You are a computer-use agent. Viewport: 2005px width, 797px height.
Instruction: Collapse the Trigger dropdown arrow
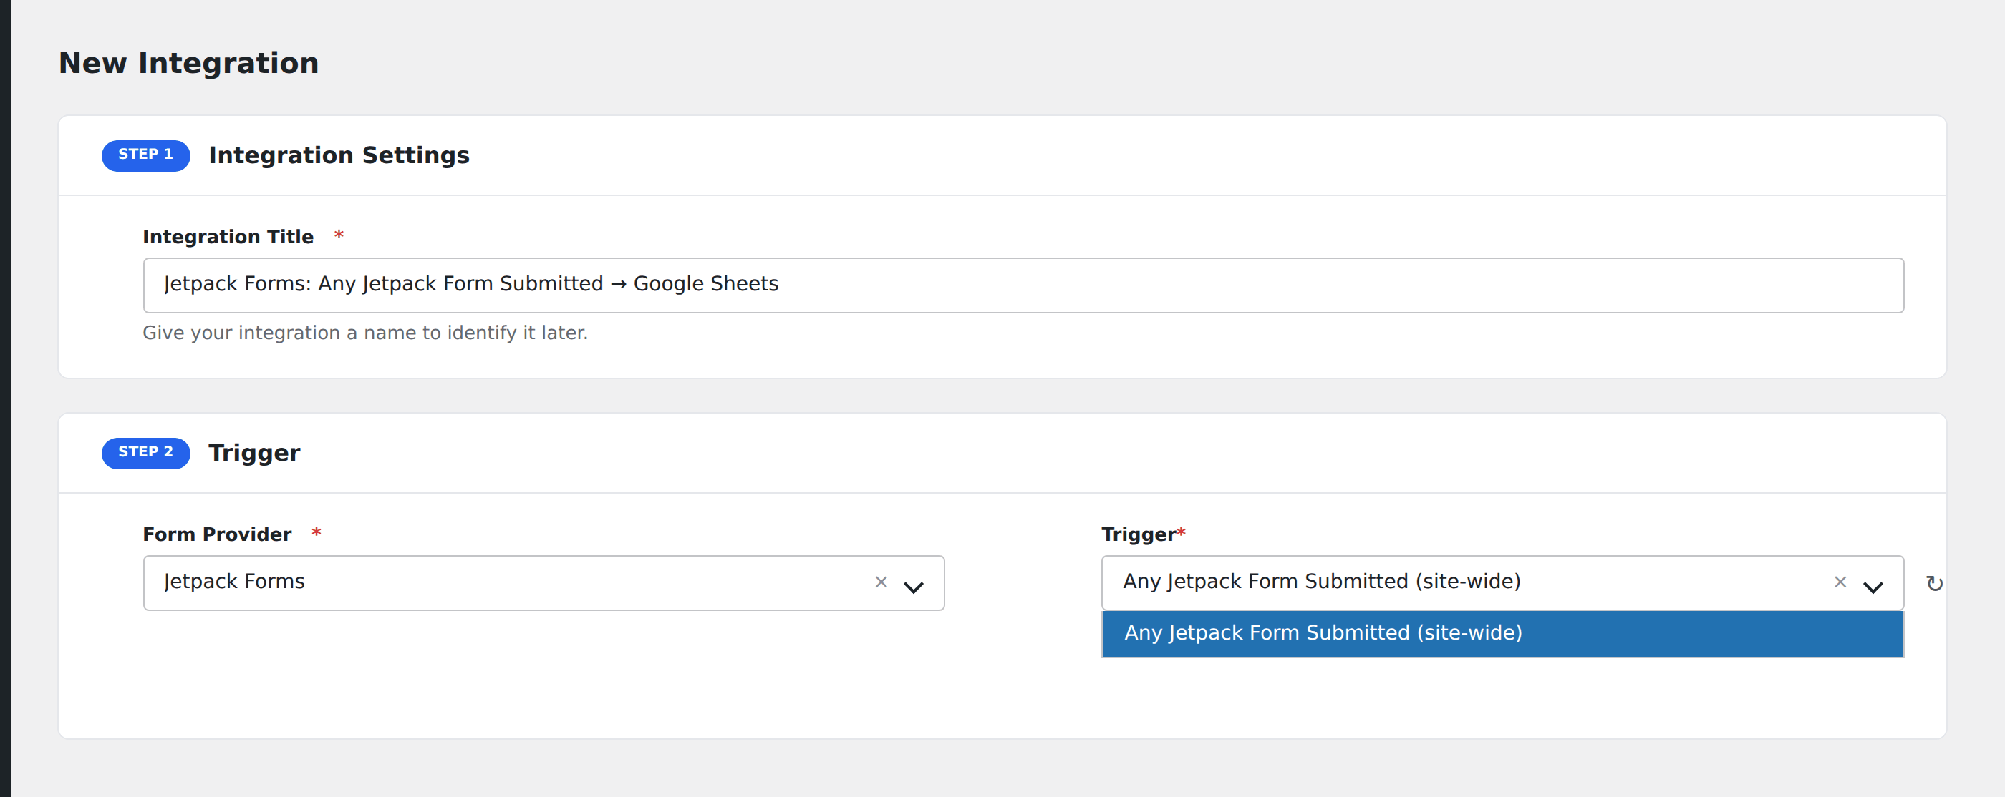click(1872, 587)
